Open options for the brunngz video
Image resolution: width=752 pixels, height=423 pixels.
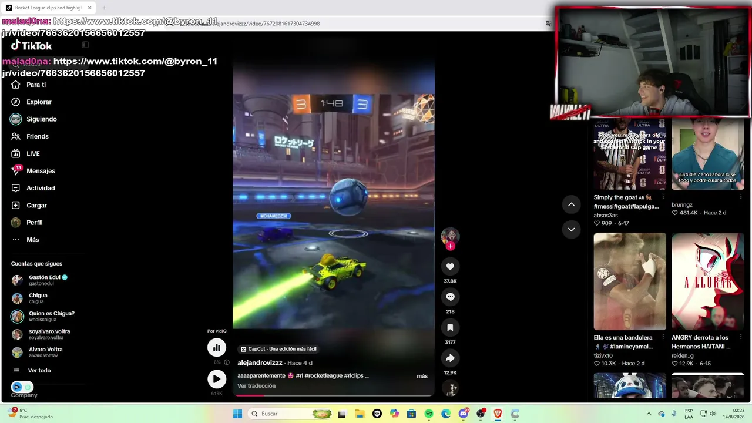point(741,197)
